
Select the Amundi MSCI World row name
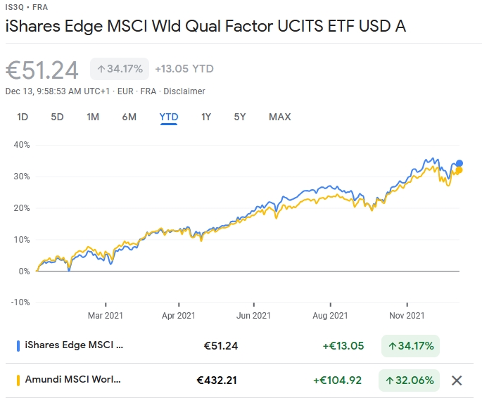72,380
